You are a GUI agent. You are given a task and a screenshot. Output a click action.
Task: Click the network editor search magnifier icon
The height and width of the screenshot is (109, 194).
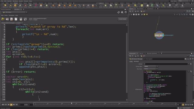point(190,15)
